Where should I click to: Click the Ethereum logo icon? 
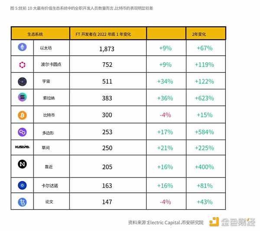coord(22,48)
